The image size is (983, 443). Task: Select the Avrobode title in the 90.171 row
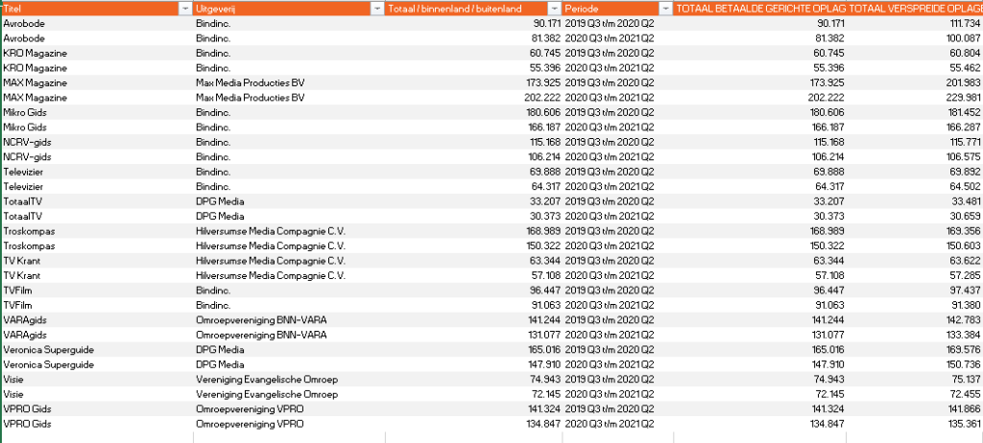point(24,24)
